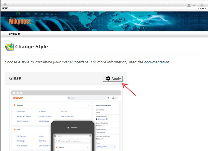Apply the Glass style
The image size is (208, 151).
[x=113, y=78]
